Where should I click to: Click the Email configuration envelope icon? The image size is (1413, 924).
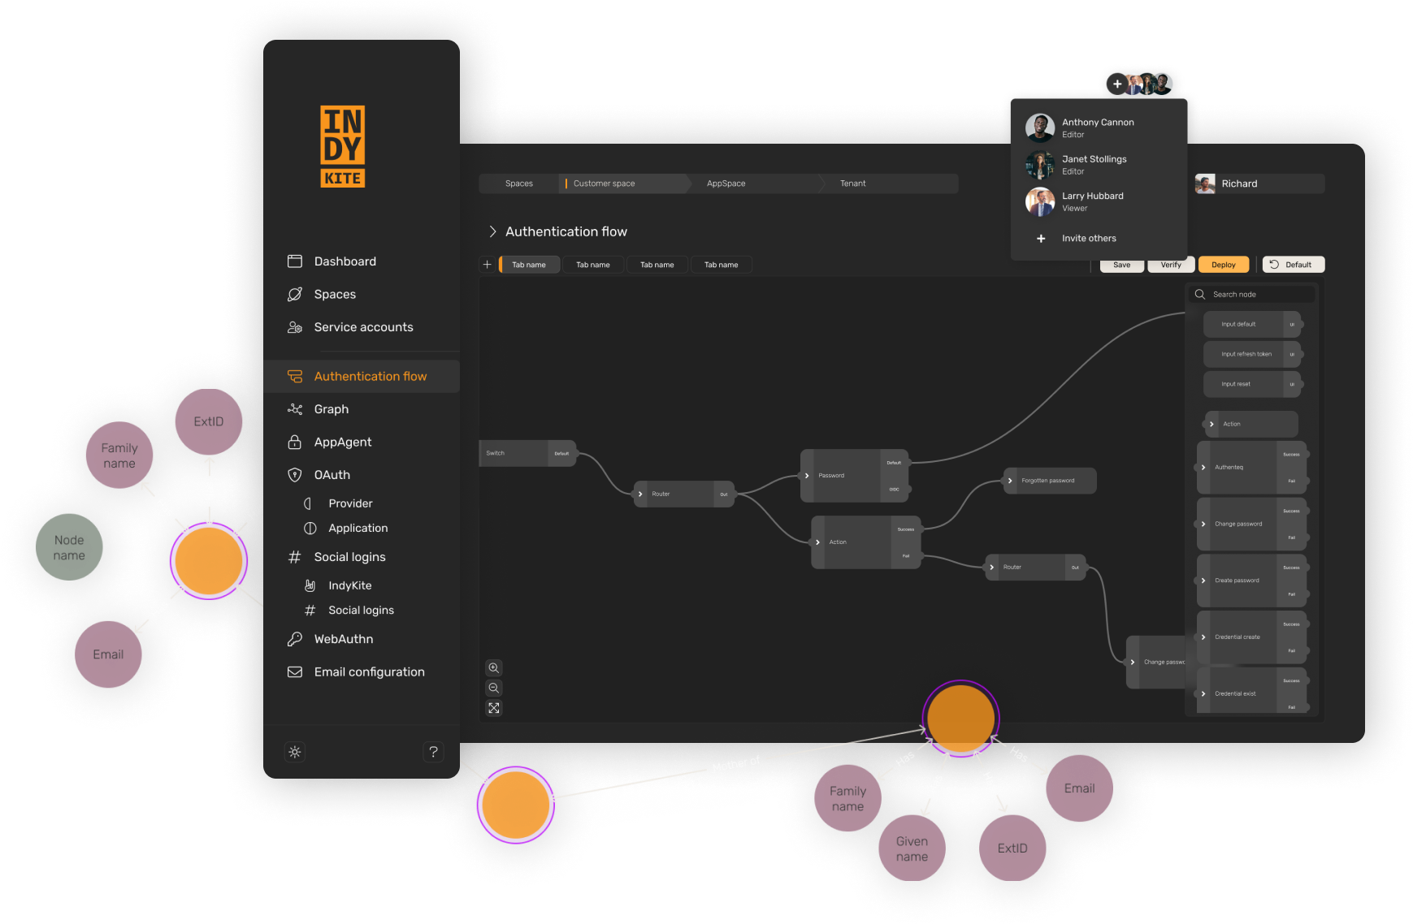(295, 672)
